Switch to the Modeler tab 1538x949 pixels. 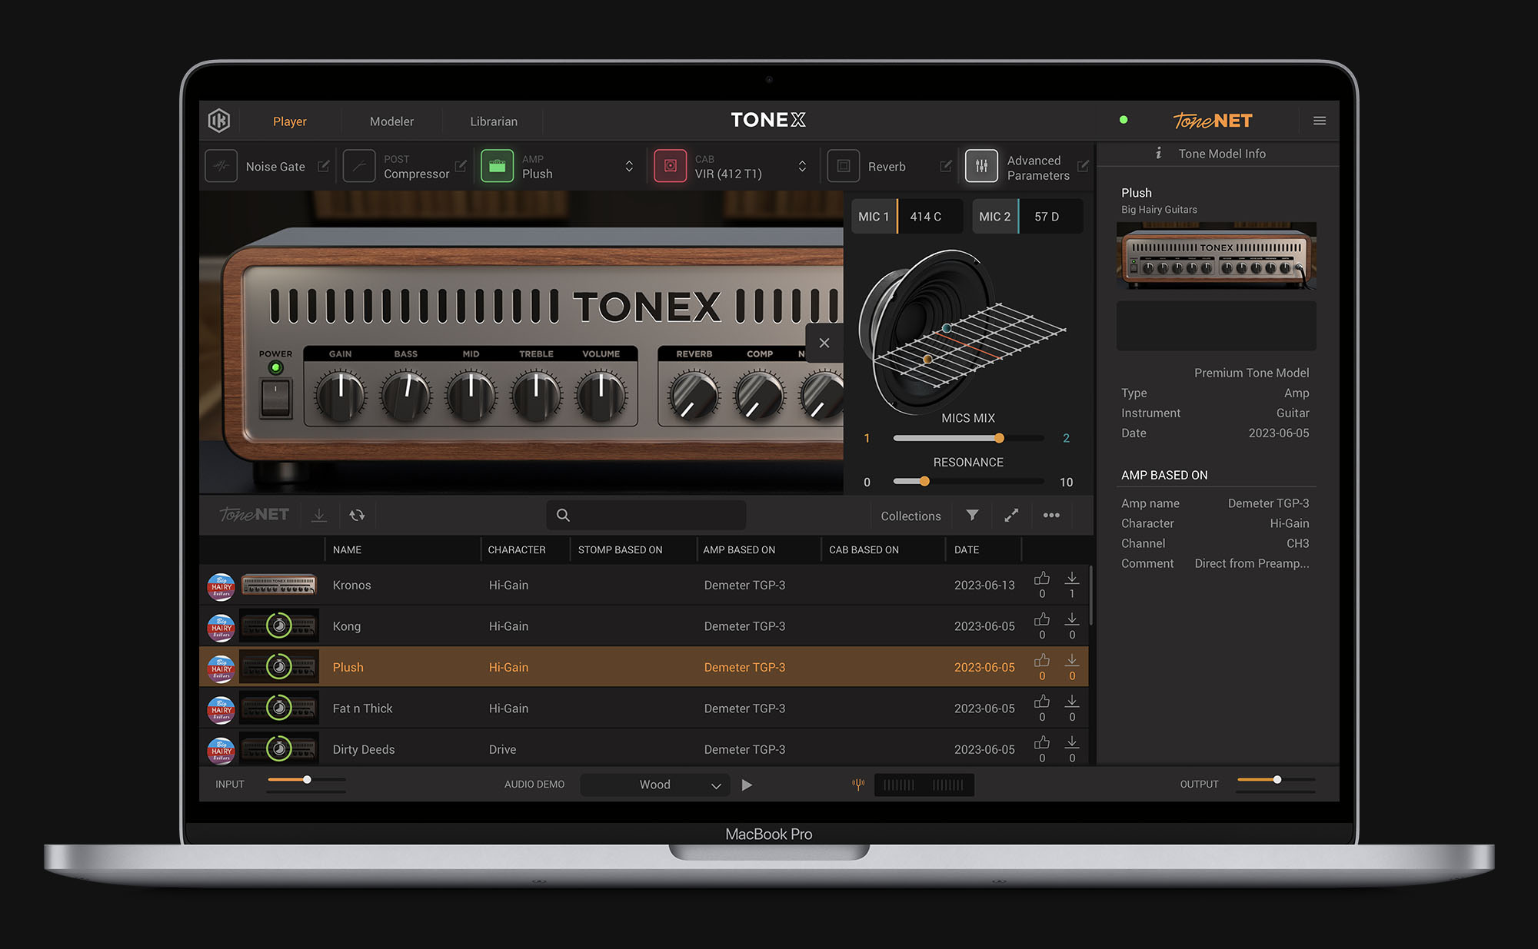click(x=391, y=121)
